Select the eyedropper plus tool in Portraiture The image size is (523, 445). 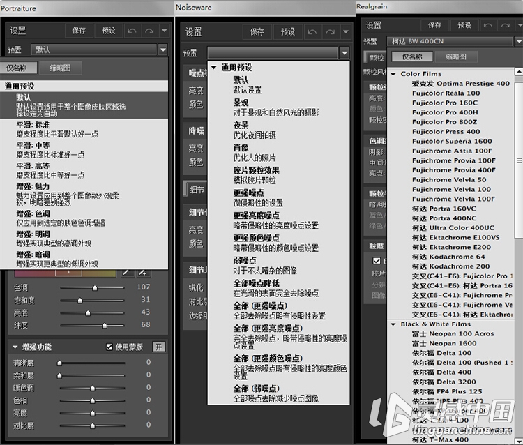click(143, 273)
